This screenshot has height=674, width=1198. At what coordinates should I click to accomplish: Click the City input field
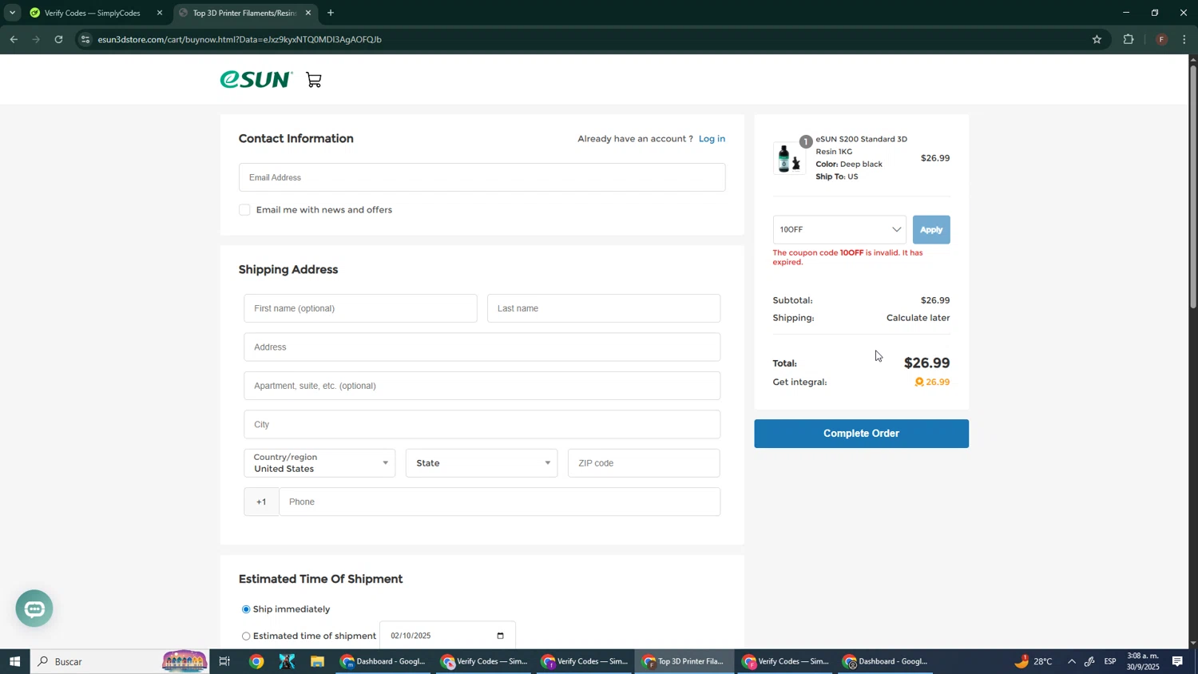click(x=482, y=425)
